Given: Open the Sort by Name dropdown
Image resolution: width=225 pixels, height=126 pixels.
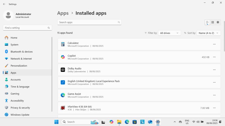Looking at the screenshot, I should 208,33.
